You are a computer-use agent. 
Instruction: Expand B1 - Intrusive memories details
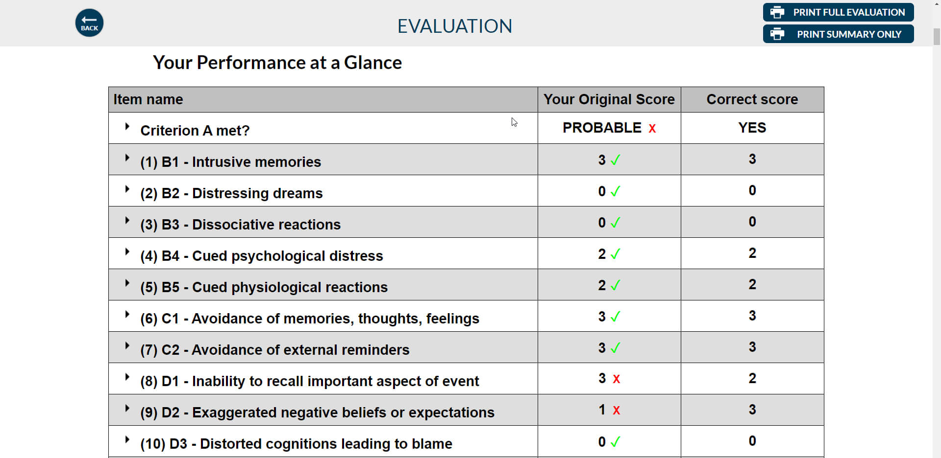tap(127, 158)
